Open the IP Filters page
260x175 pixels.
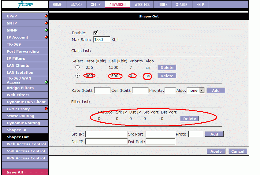click(x=25, y=58)
